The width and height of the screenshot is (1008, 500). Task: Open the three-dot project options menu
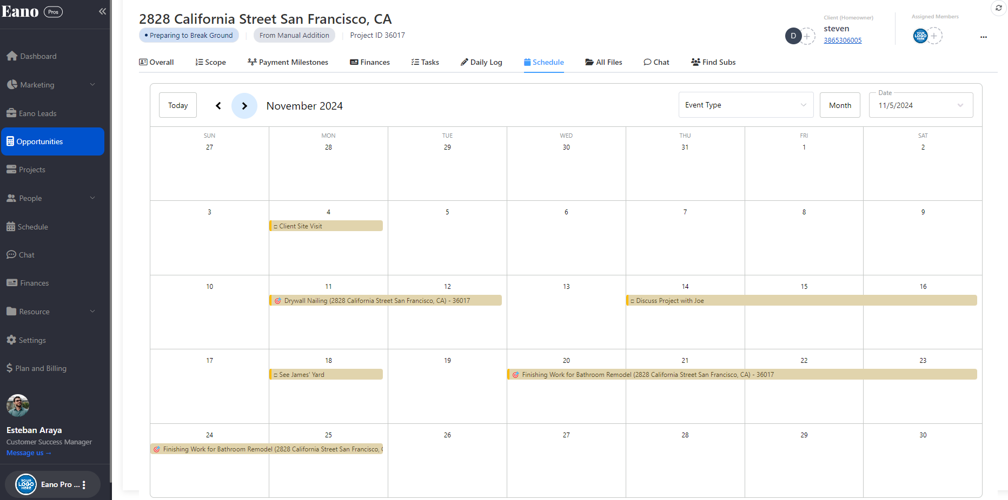pos(983,37)
